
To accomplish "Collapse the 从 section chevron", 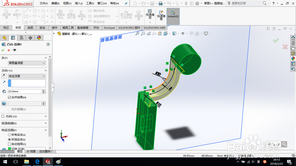I will tap(46, 58).
